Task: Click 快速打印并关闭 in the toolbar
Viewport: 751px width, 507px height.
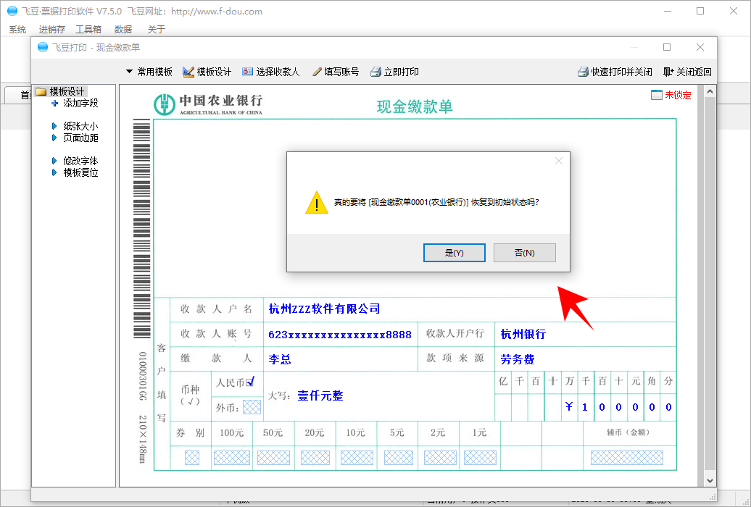Action: coord(615,72)
